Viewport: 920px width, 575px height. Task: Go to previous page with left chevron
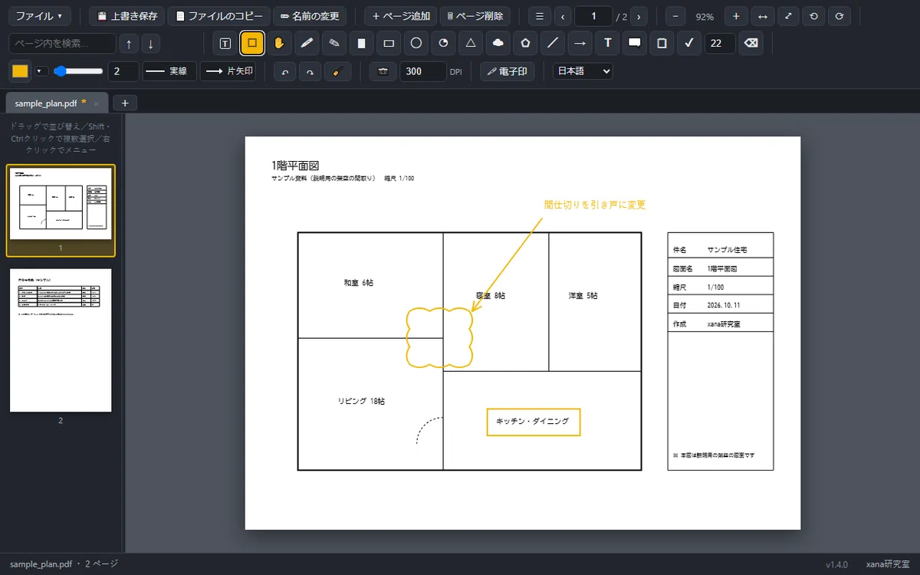[x=563, y=16]
